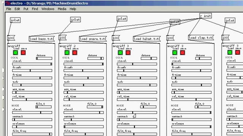Click the filt_Q slider in bass panel
Image resolution: width=243 pixels, height=136 pixels.
[44, 107]
